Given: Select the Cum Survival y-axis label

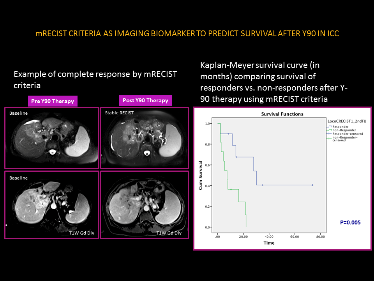Looking at the screenshot, I should (x=201, y=176).
